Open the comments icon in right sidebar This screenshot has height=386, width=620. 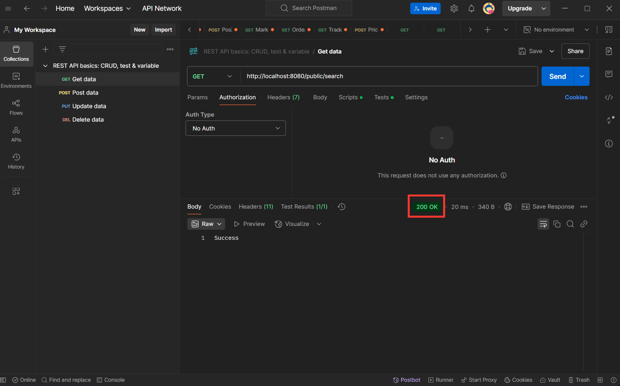tap(609, 74)
